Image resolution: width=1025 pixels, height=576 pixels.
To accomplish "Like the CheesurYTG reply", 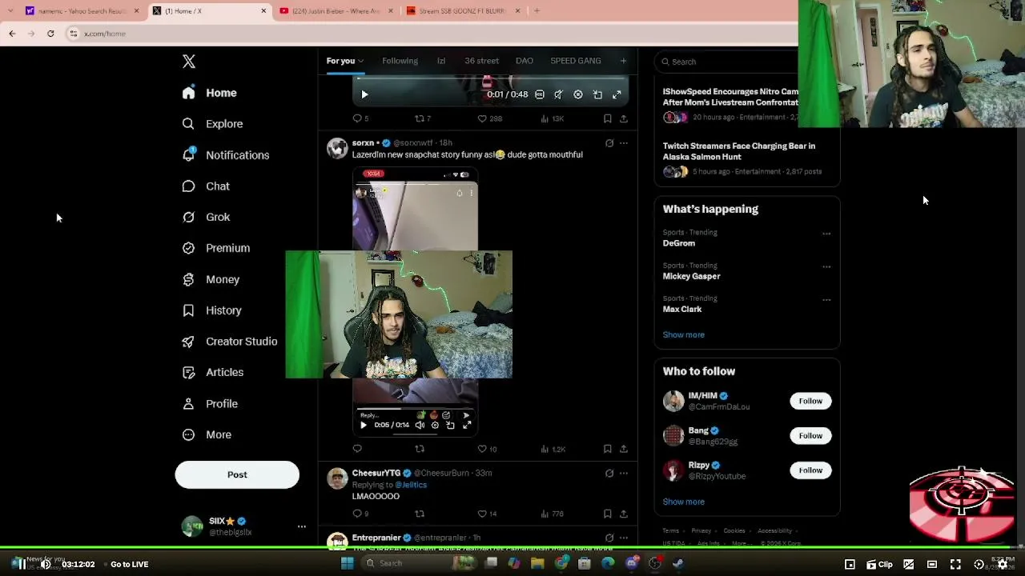I will coord(482,514).
